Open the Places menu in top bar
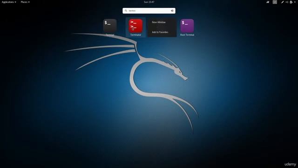298x168 pixels. click(x=25, y=2)
